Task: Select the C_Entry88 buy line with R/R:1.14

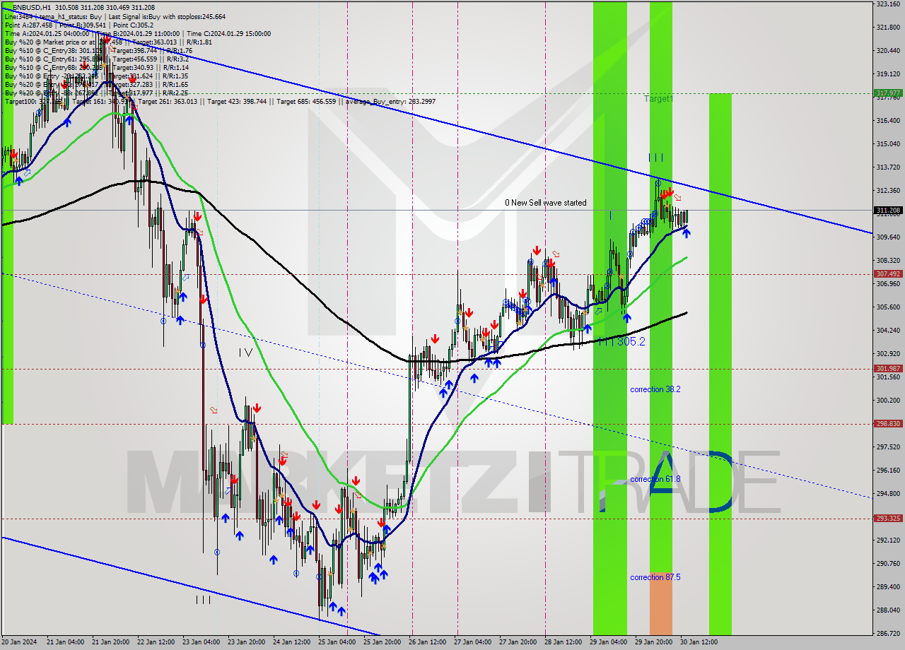Action: click(x=96, y=67)
